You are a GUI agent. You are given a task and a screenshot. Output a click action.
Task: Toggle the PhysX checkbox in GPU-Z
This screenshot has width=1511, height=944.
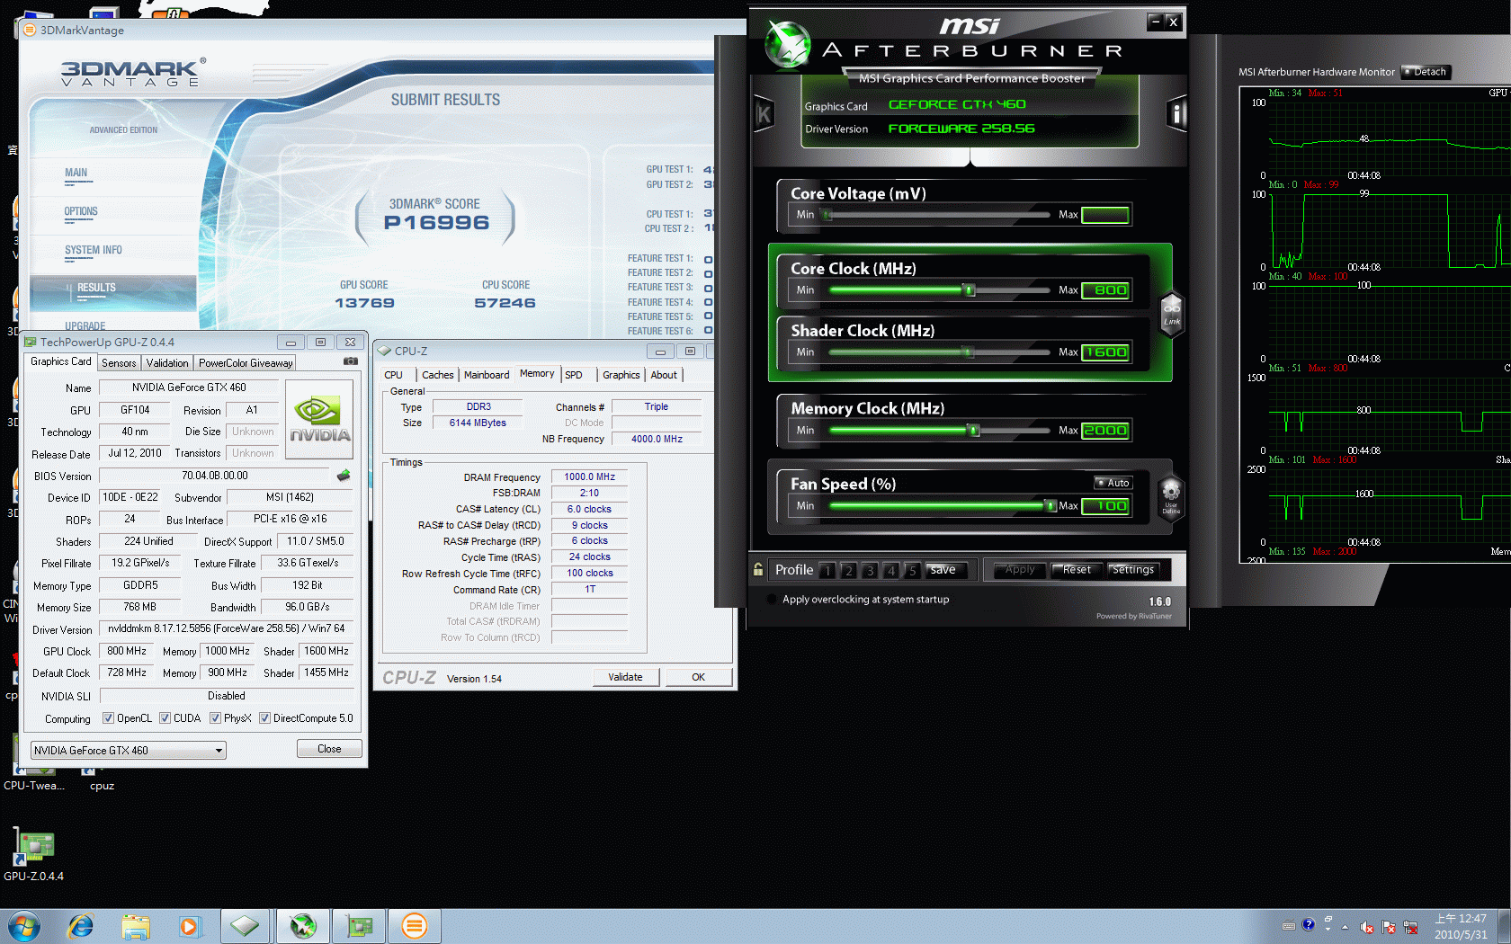coord(215,718)
